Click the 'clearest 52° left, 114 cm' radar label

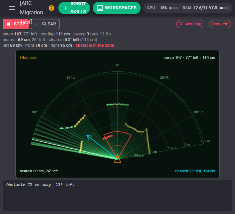point(195,171)
